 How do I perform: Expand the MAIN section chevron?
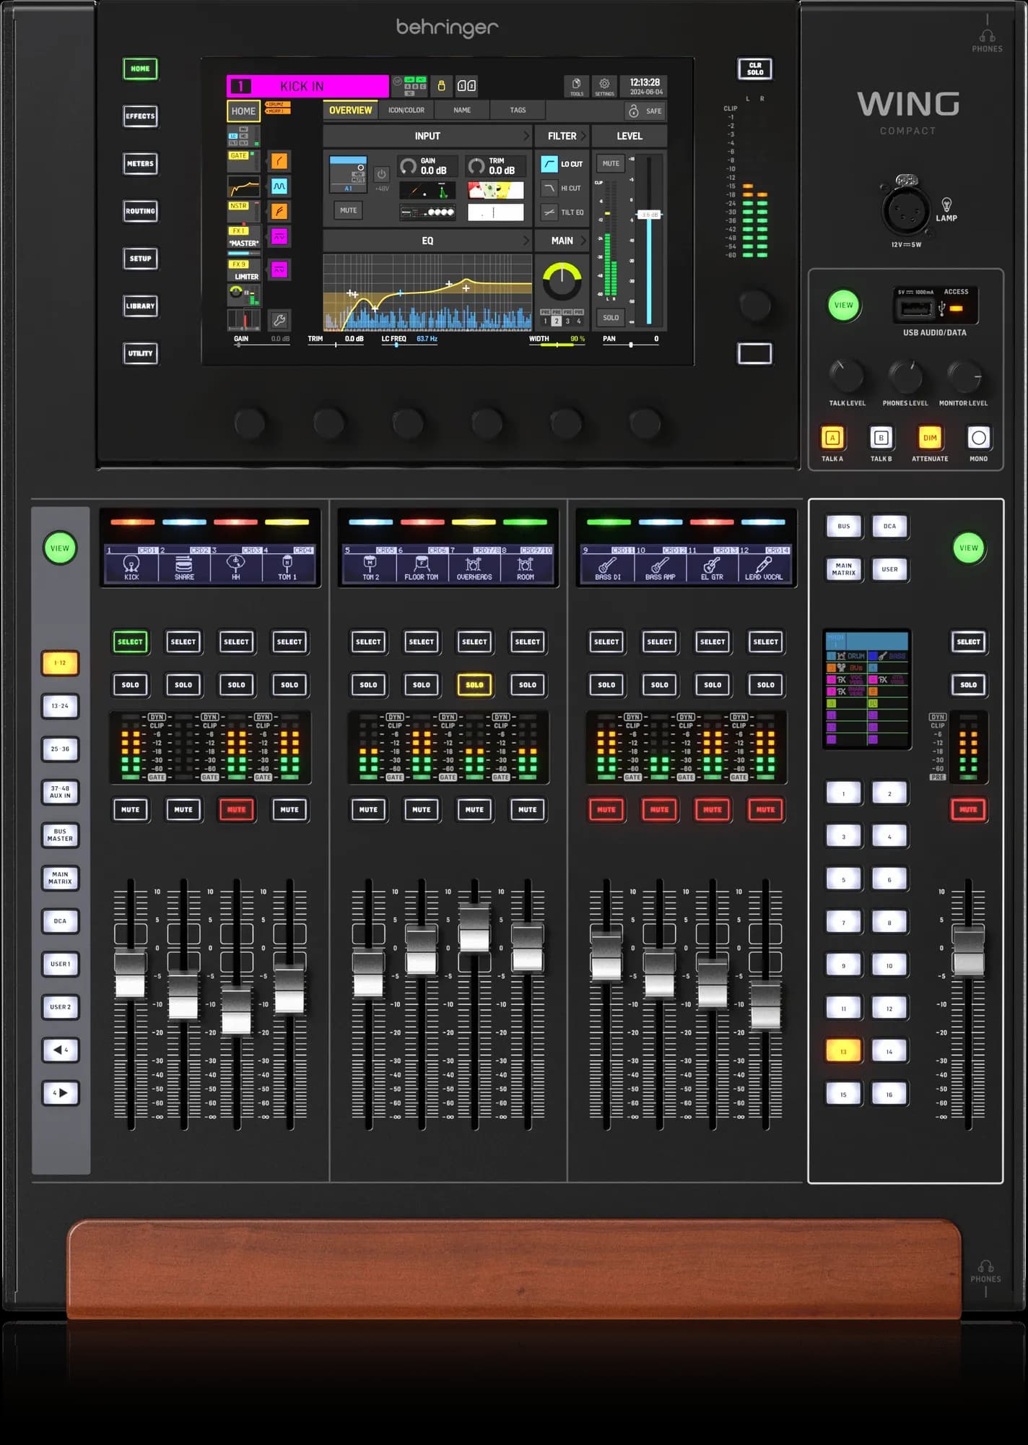583,241
